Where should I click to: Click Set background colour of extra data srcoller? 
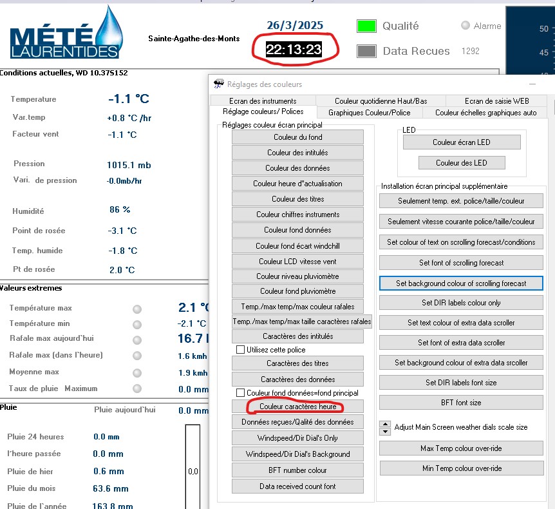tap(461, 363)
